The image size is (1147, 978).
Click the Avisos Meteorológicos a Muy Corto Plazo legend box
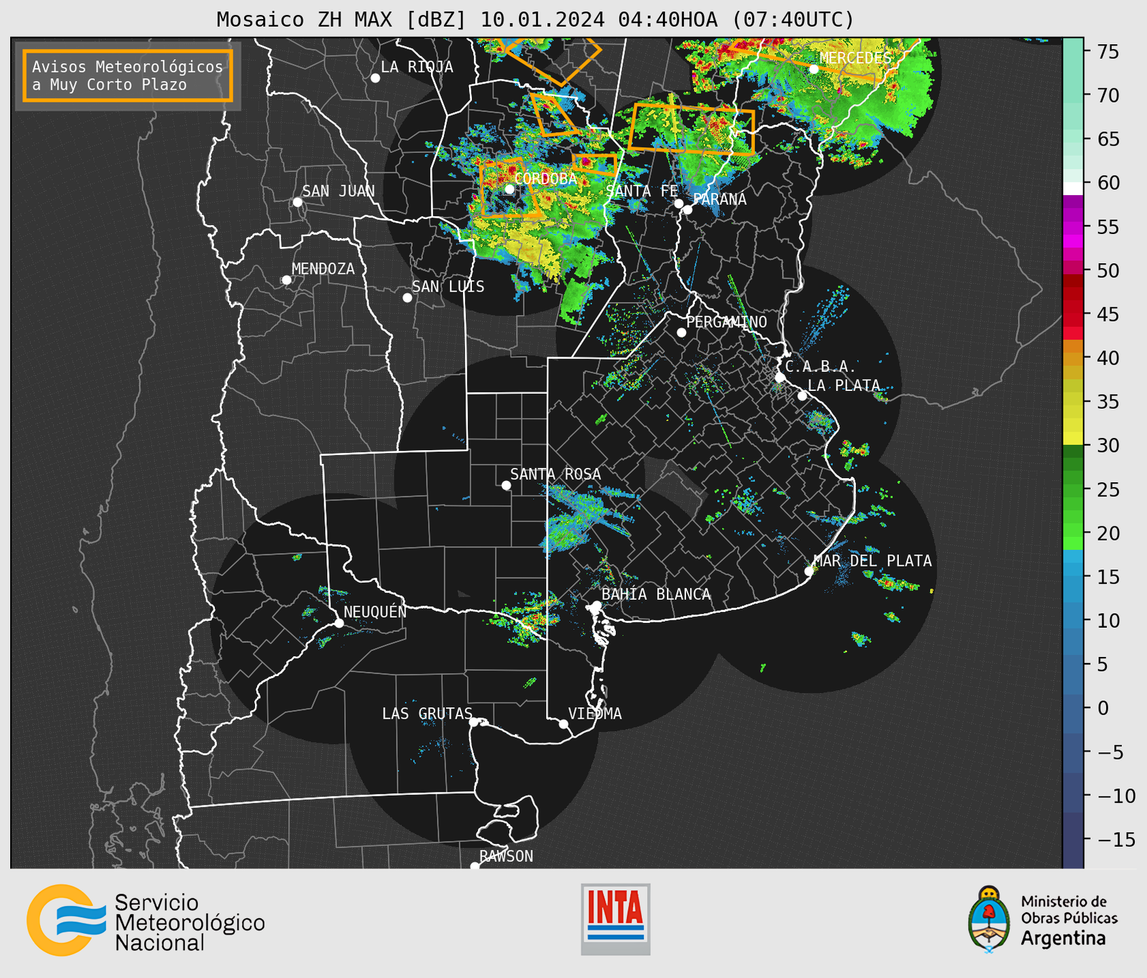(x=128, y=75)
